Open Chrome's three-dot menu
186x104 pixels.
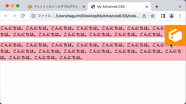(180, 16)
